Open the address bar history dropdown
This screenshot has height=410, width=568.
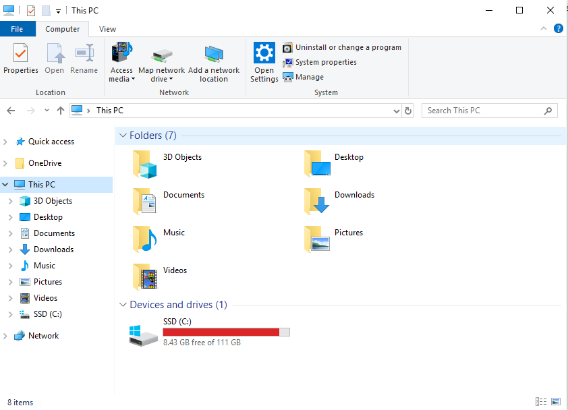[396, 111]
